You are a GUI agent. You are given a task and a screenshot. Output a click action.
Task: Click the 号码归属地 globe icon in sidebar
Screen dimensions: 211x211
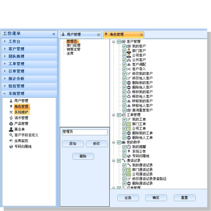pyautogui.click(x=11, y=146)
